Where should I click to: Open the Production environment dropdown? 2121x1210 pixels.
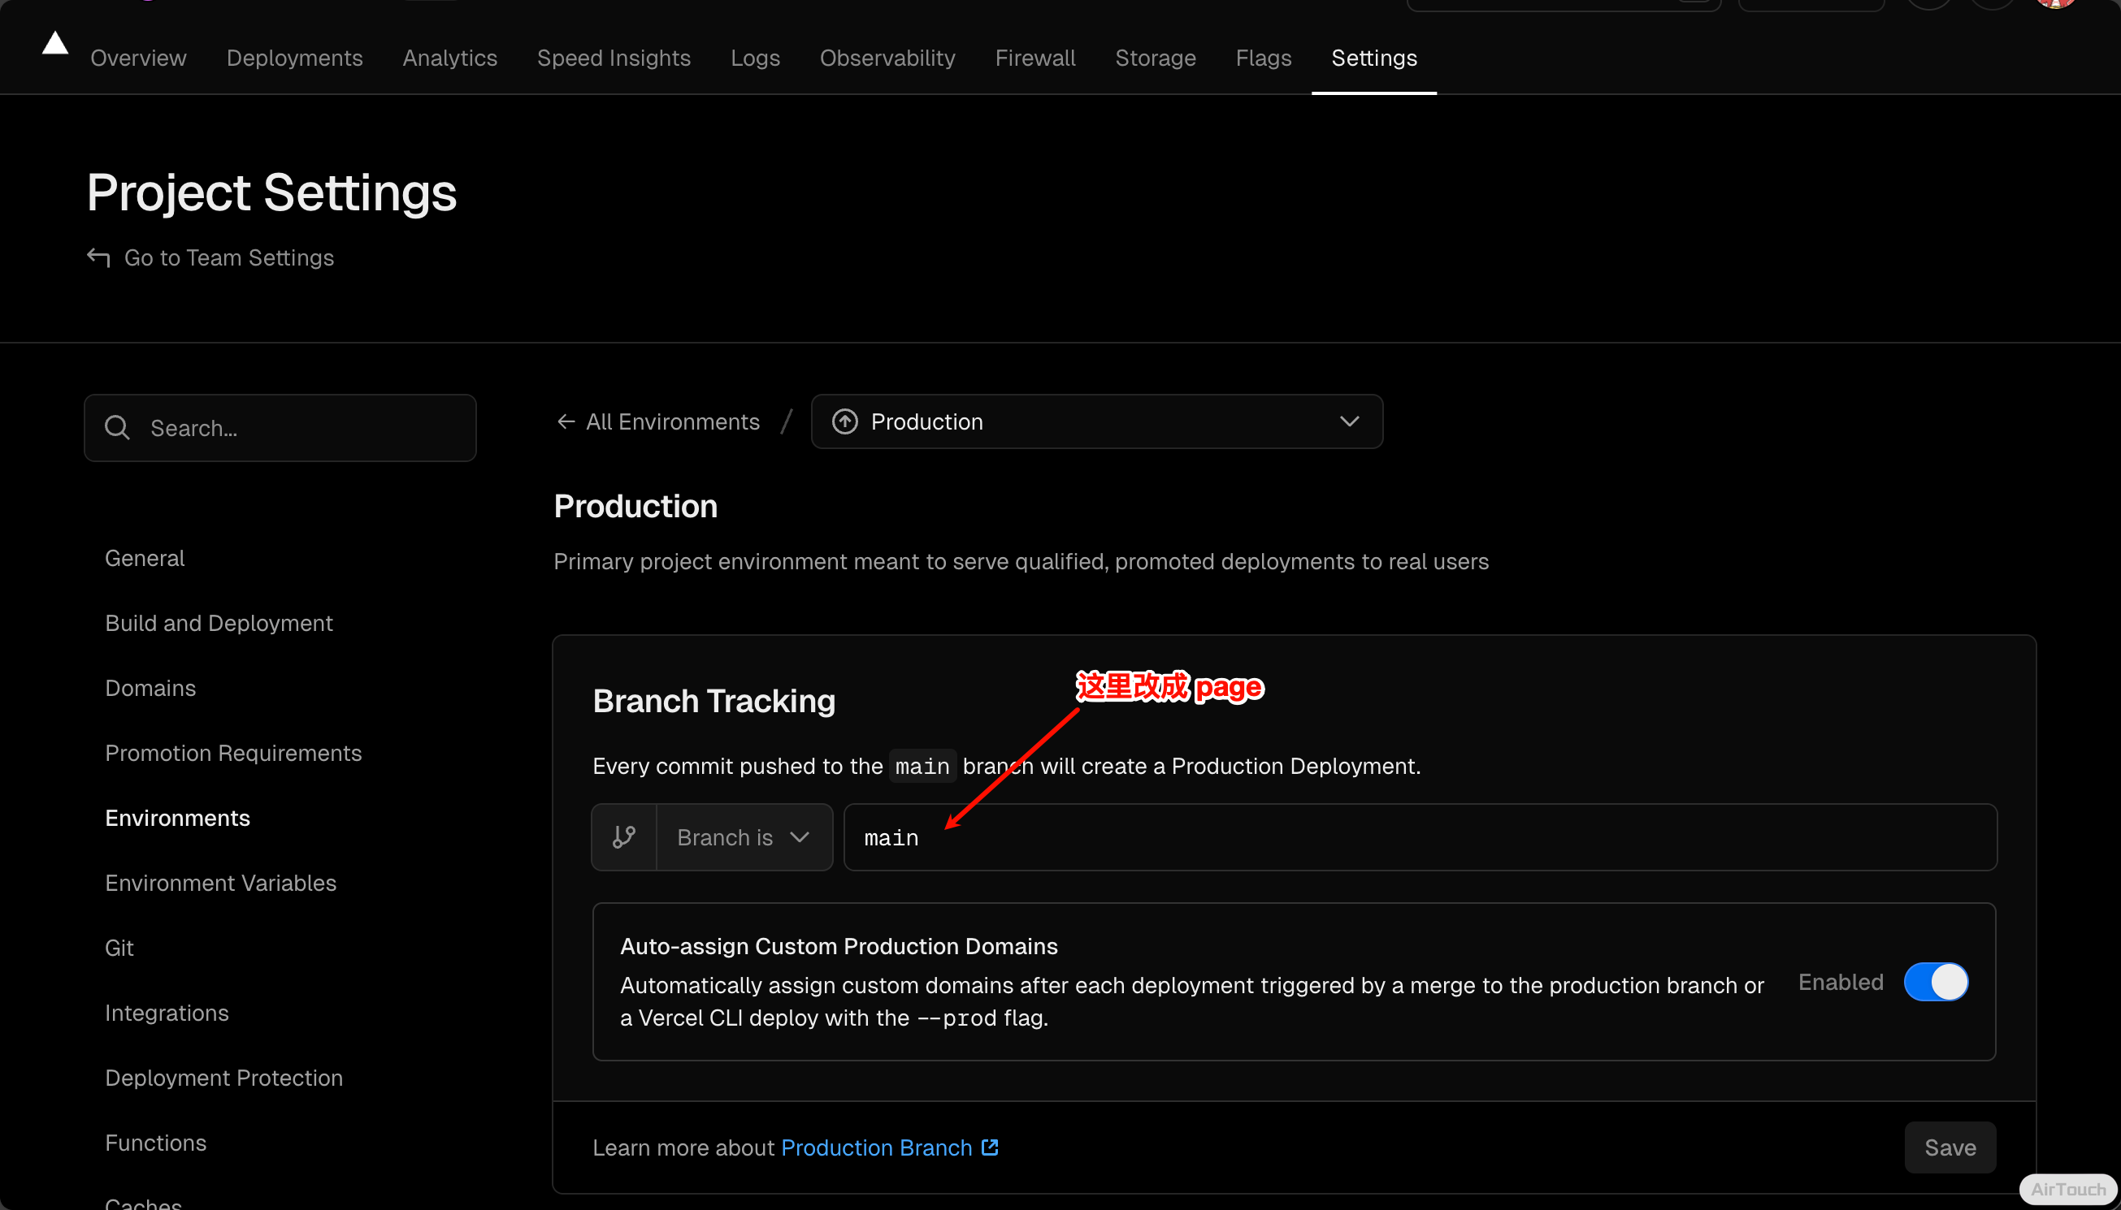(1095, 421)
